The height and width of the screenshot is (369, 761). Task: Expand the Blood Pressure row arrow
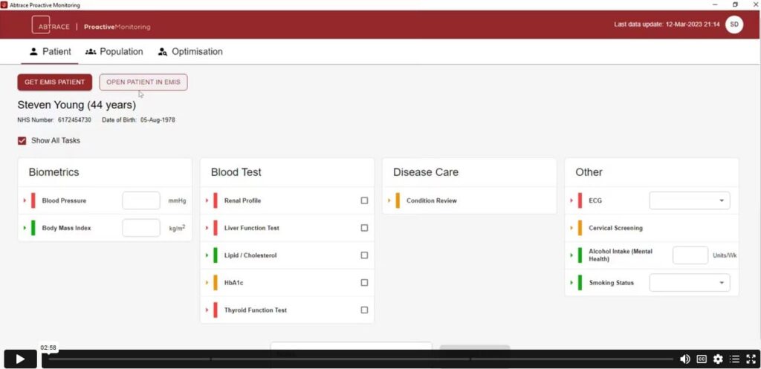pos(25,200)
